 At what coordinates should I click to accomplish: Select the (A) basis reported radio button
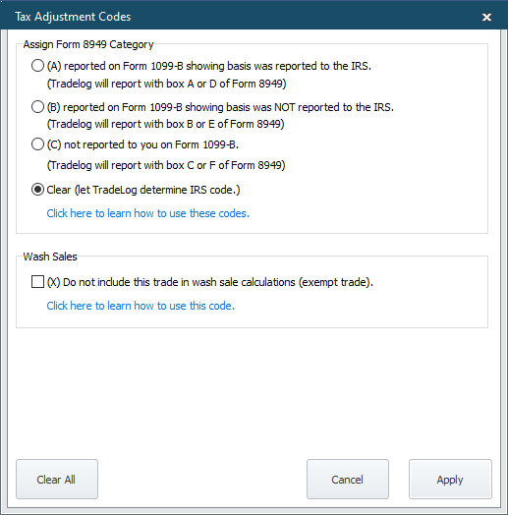point(37,66)
